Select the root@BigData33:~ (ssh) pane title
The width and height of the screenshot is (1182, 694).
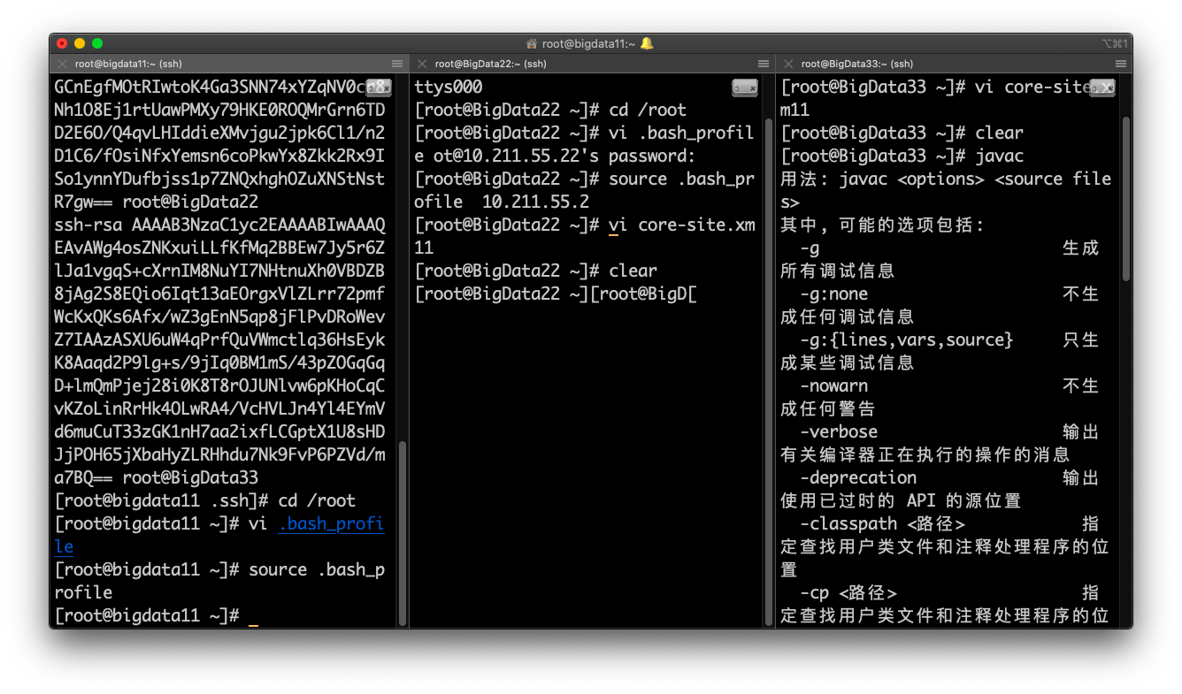pyautogui.click(x=857, y=64)
